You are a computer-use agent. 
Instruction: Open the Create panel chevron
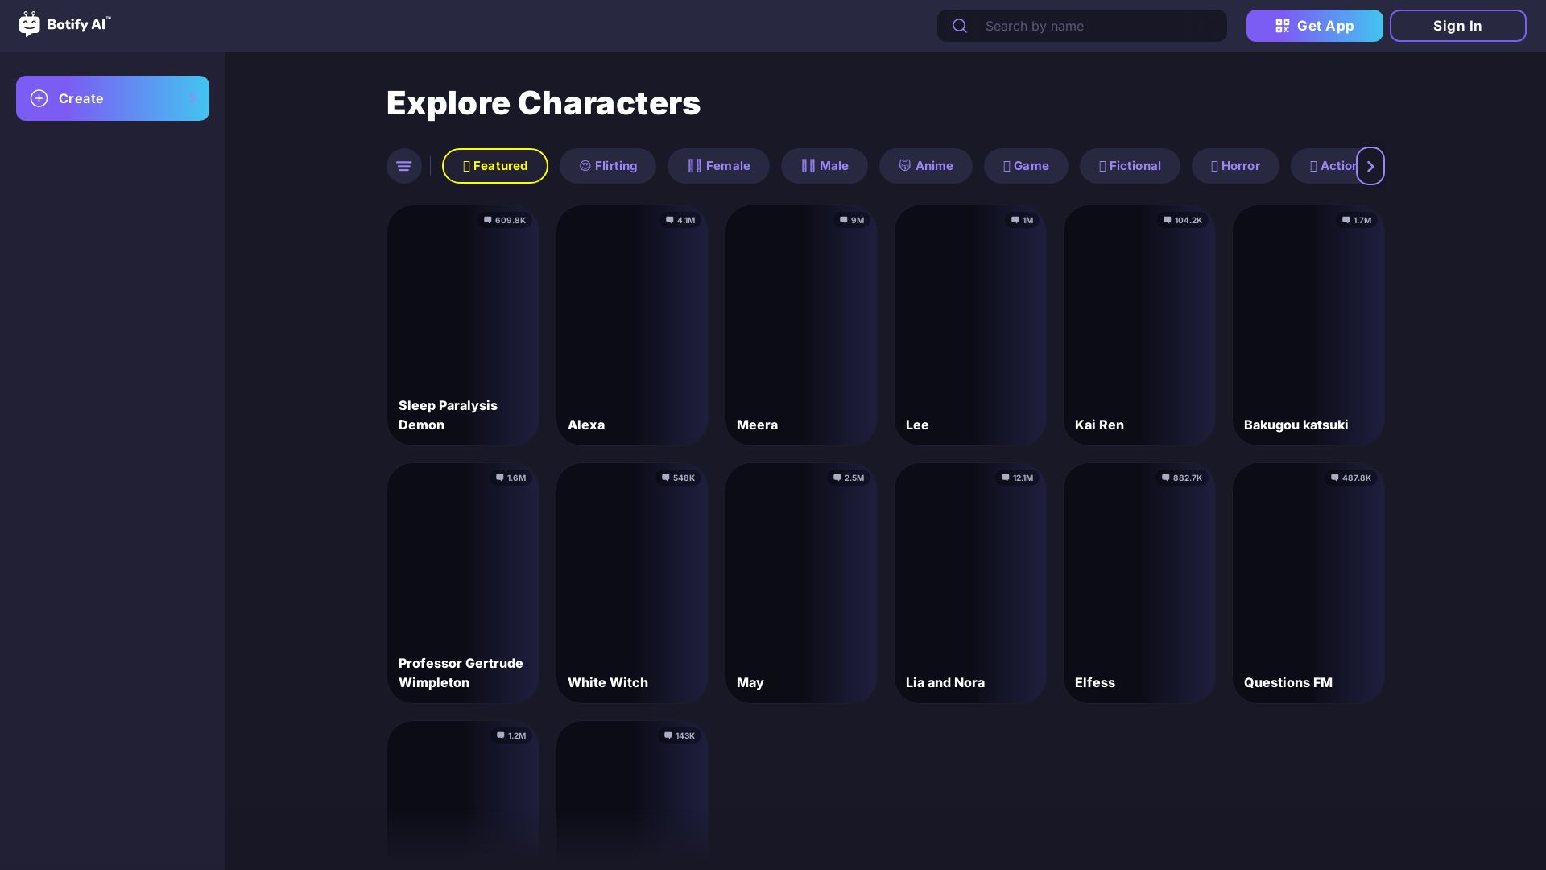193,98
